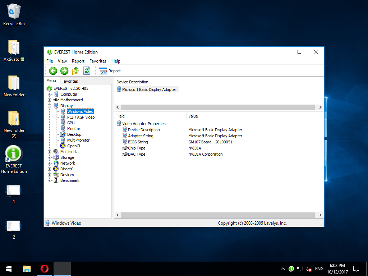Open Recycle Bin desktop icon
This screenshot has height=276, width=368.
14,14
